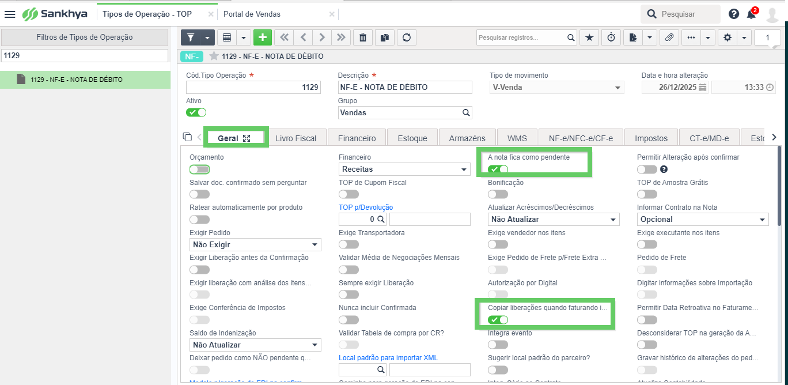The image size is (788, 385).
Task: Switch to the Livro Fiscal tab
Action: (x=295, y=138)
